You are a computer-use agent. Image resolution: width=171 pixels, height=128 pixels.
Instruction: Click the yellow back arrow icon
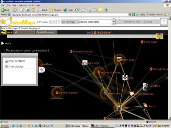tap(4, 32)
